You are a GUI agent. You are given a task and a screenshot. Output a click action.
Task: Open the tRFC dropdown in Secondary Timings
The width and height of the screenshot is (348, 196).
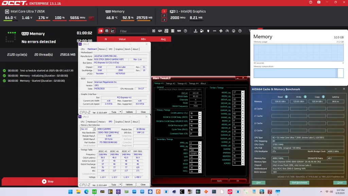(x=200, y=150)
